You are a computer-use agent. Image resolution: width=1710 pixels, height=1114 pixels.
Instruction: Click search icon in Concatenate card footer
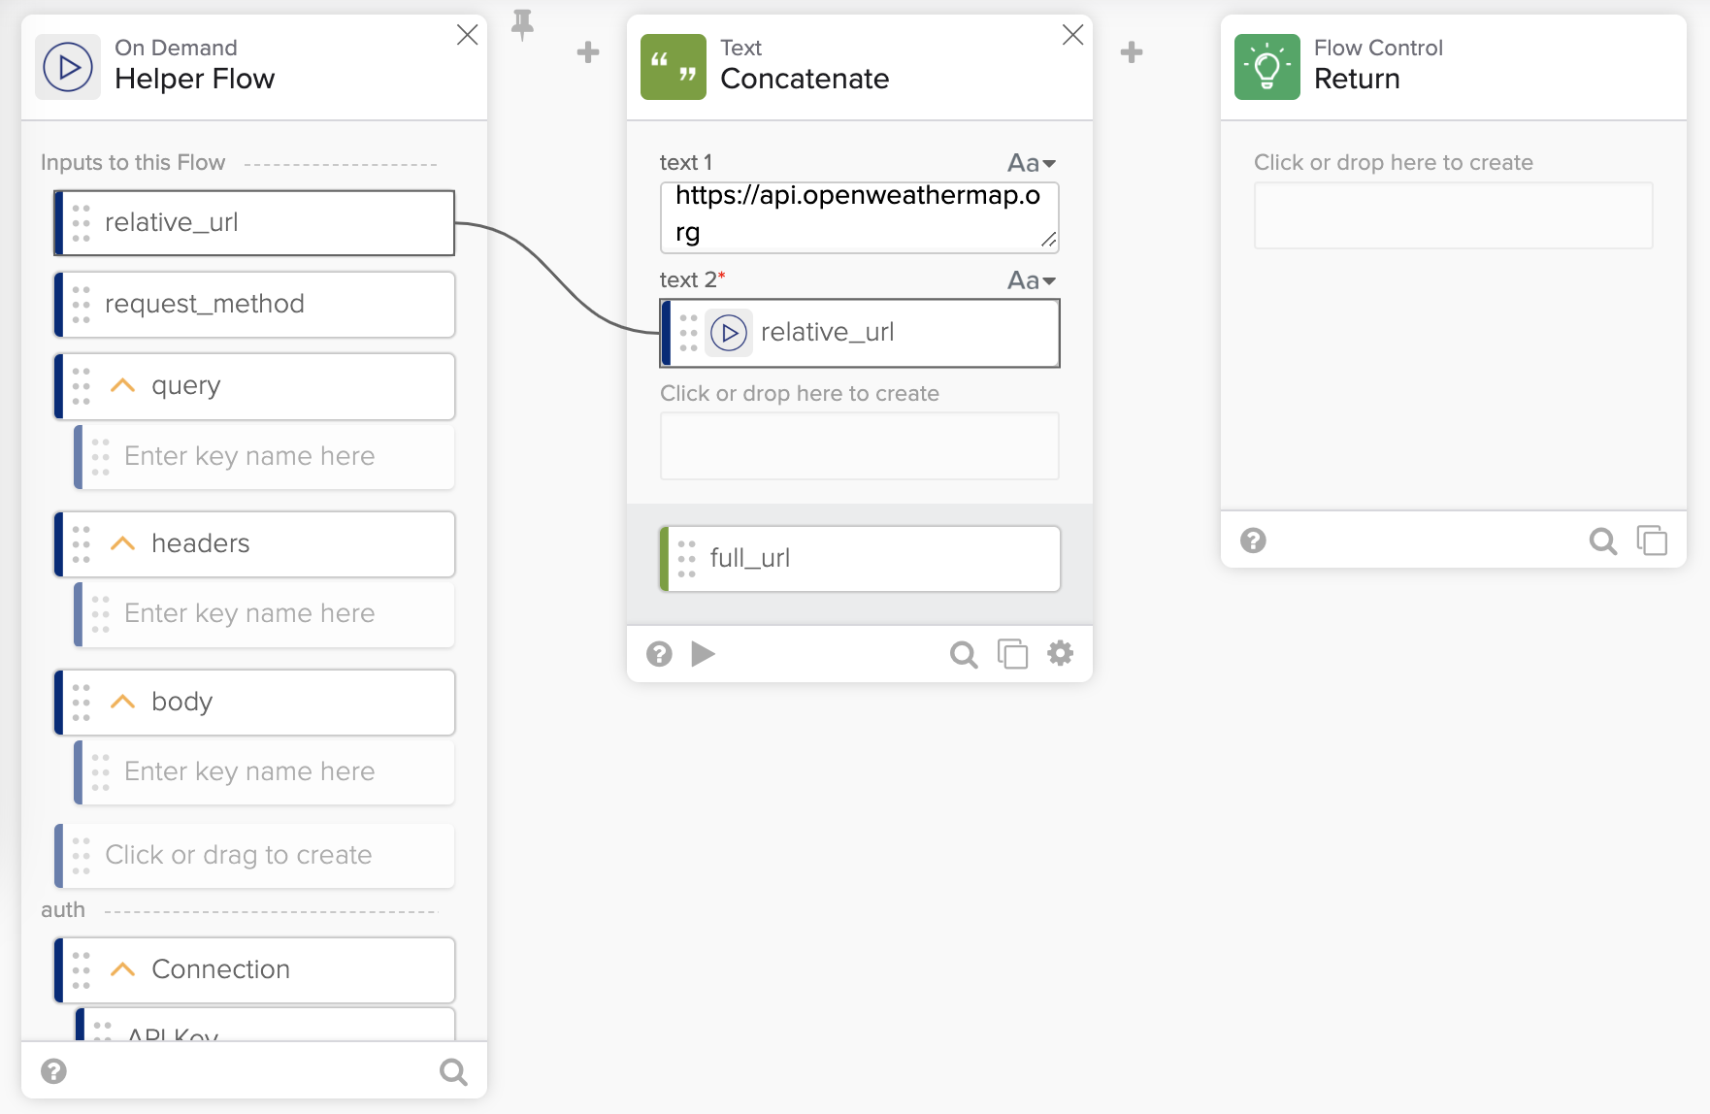(x=963, y=654)
